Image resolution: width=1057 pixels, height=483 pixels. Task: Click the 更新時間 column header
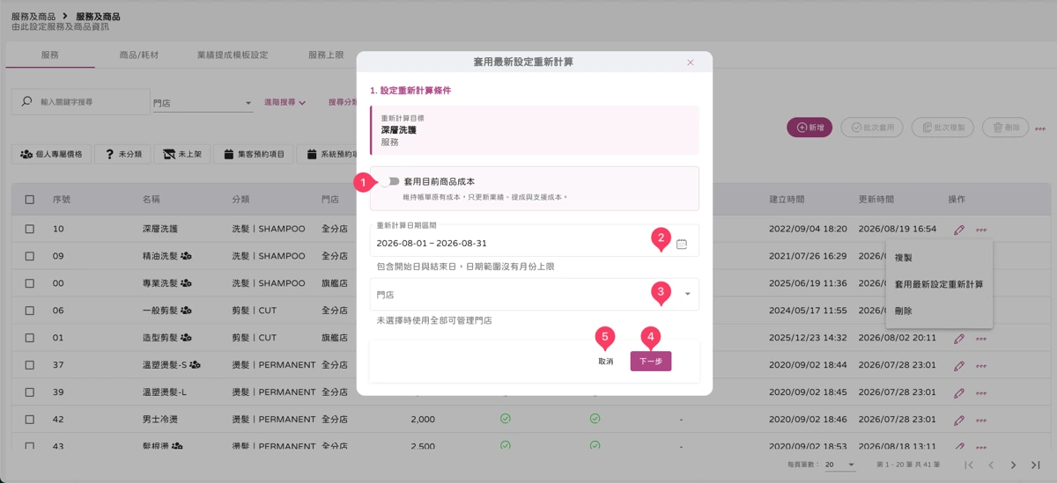[x=876, y=200]
